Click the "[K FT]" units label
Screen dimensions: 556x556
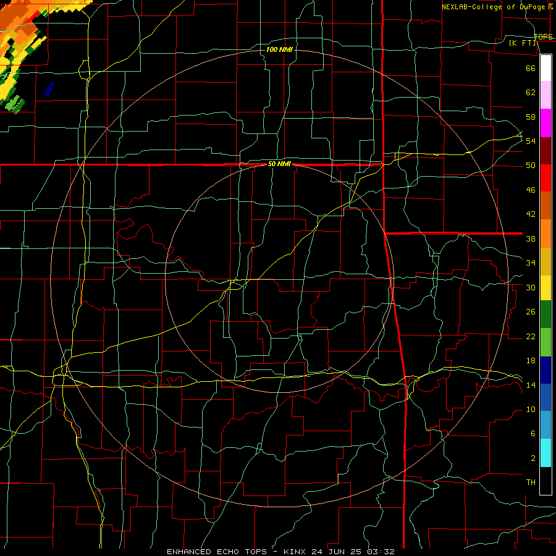tap(522, 43)
